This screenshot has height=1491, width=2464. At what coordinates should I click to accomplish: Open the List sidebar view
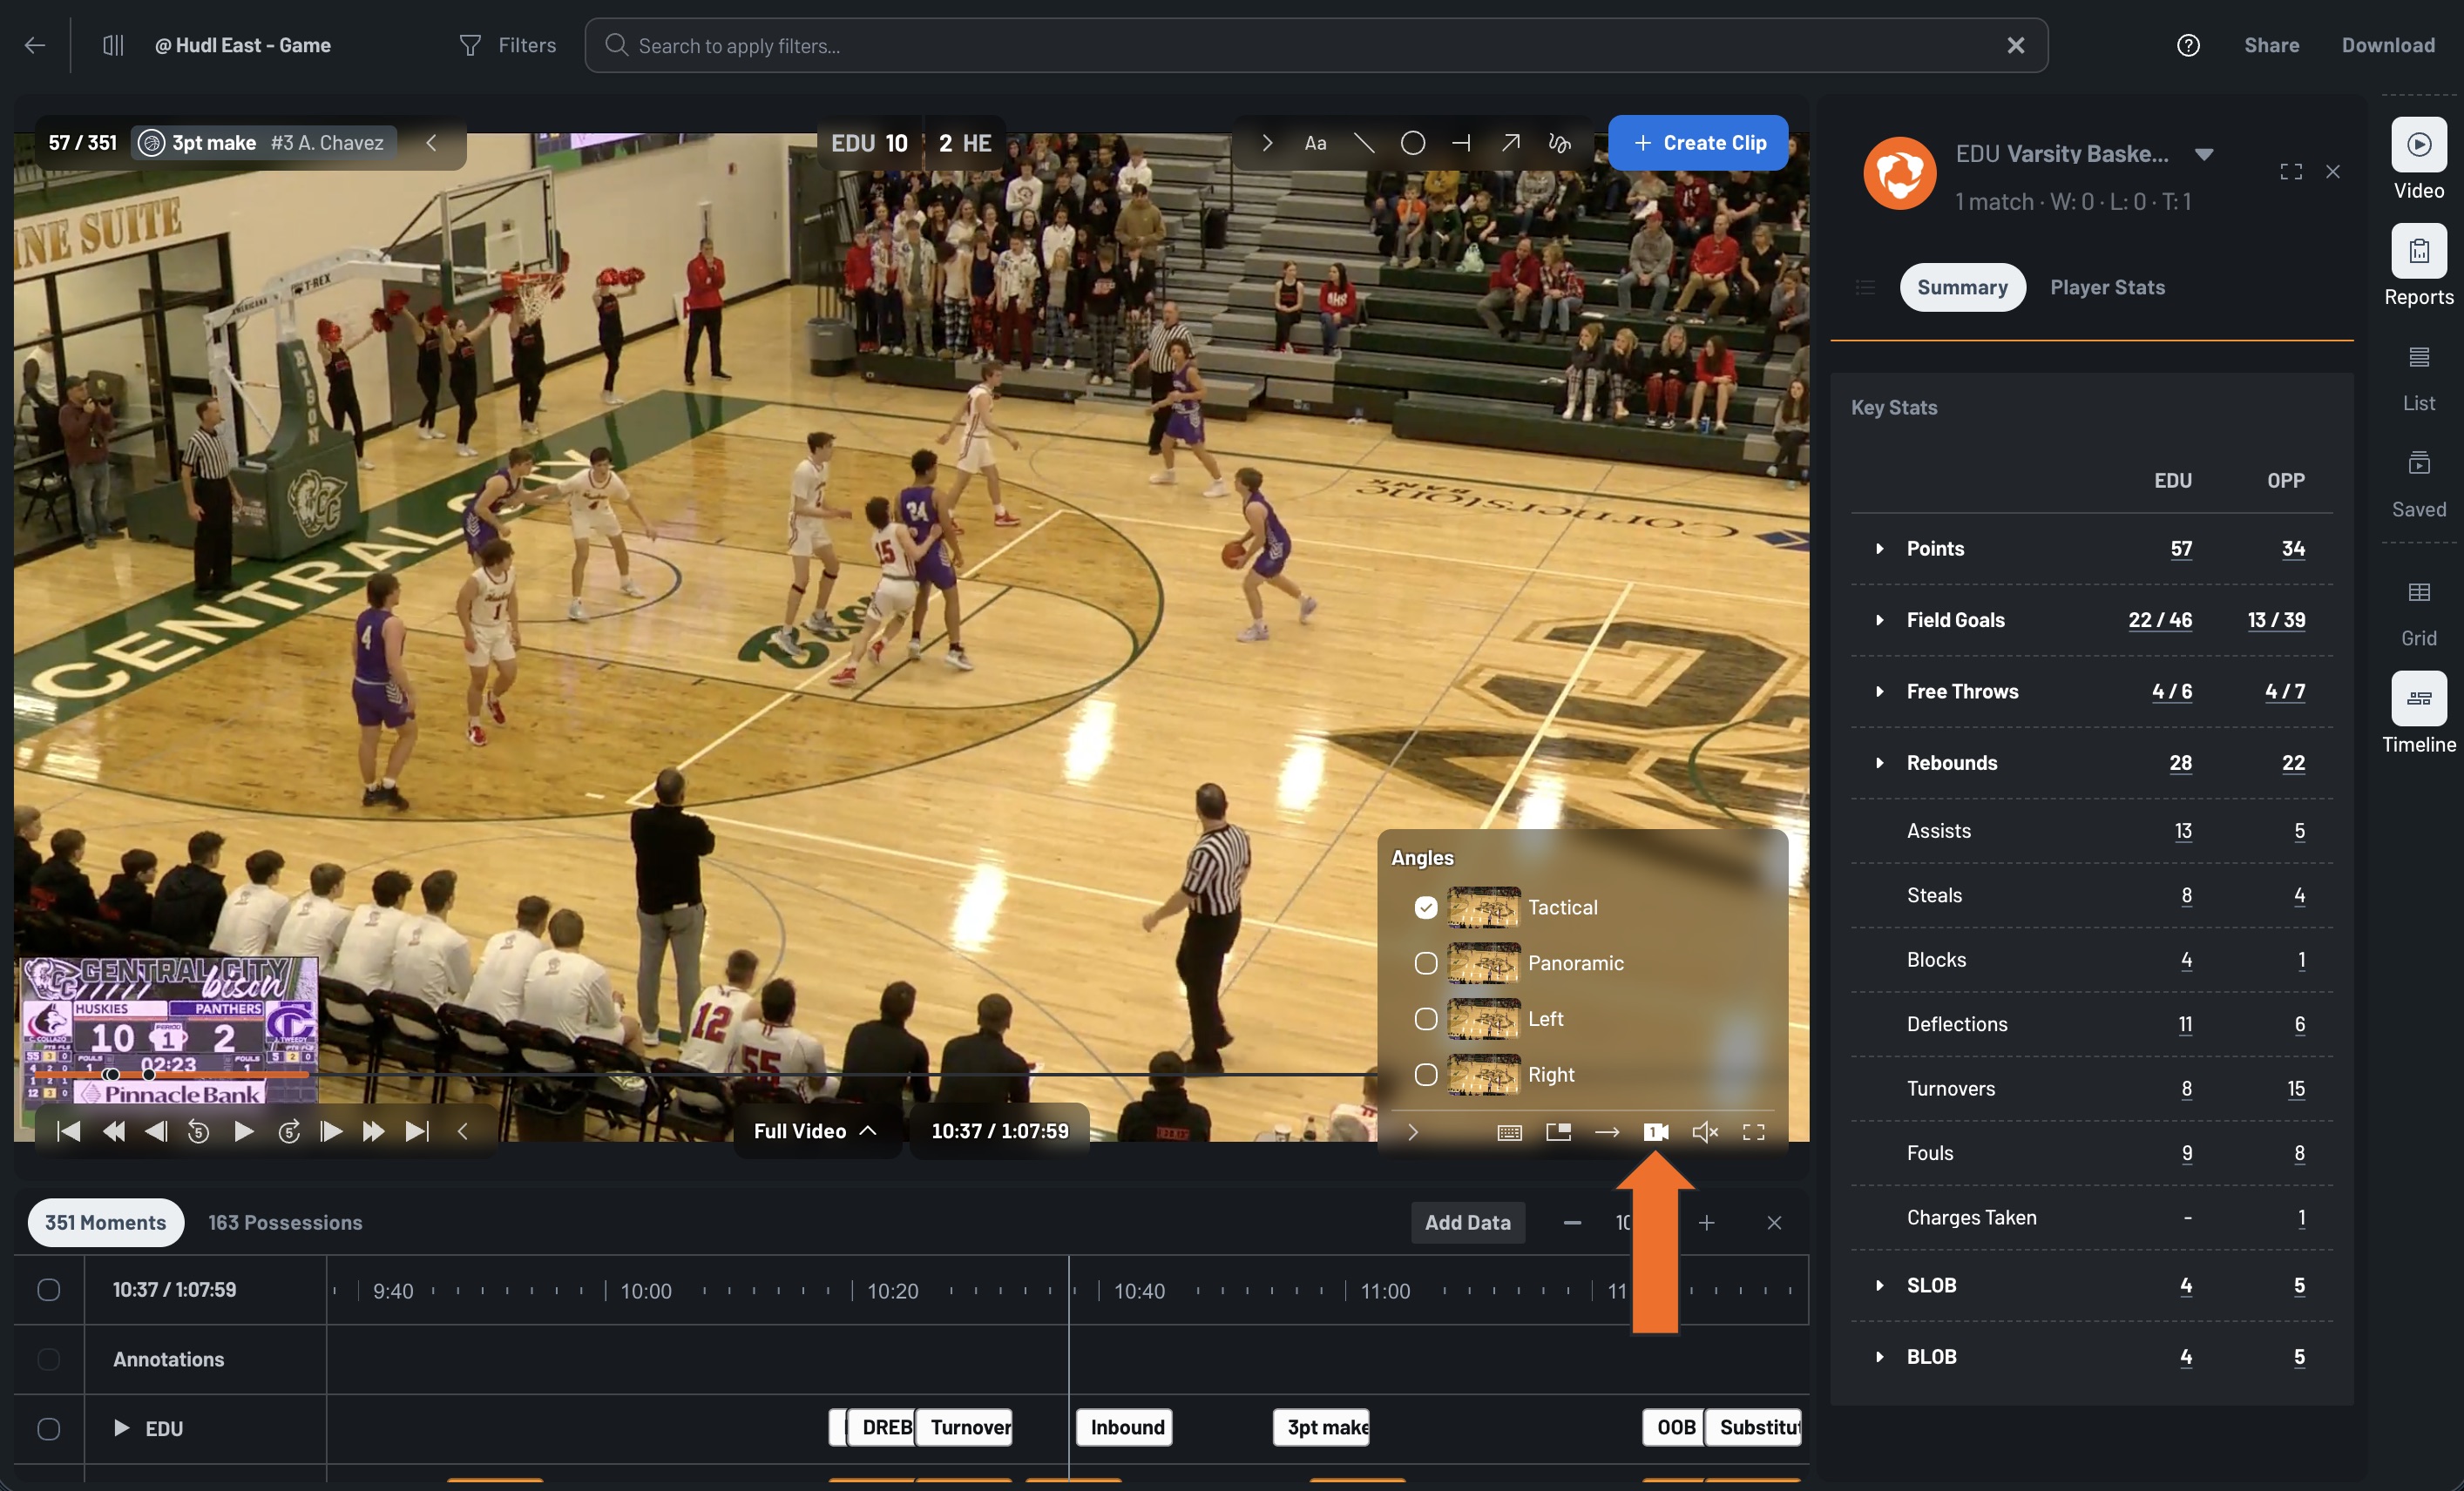pyautogui.click(x=2418, y=379)
